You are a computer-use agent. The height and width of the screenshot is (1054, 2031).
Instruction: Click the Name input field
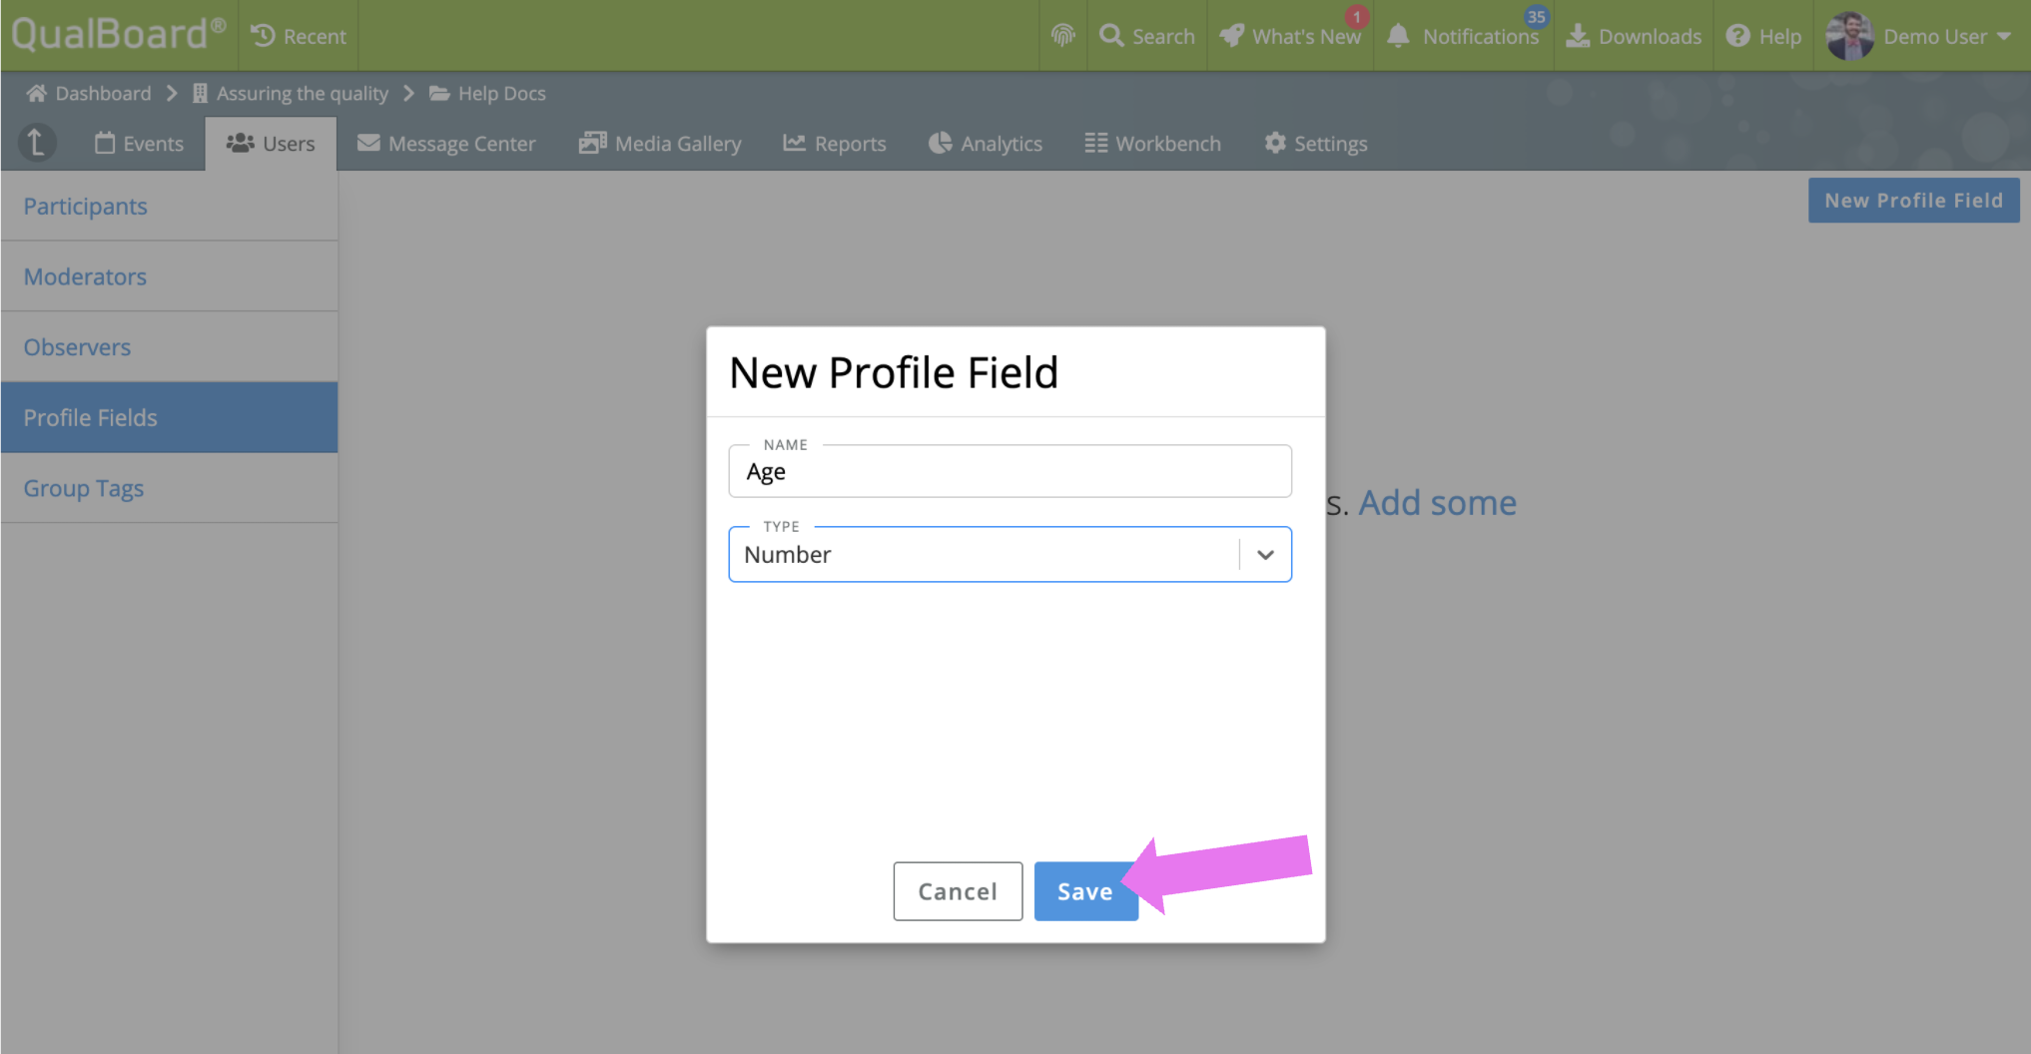tap(1010, 472)
